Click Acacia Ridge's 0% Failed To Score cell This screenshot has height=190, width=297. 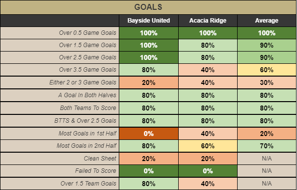[x=208, y=171]
